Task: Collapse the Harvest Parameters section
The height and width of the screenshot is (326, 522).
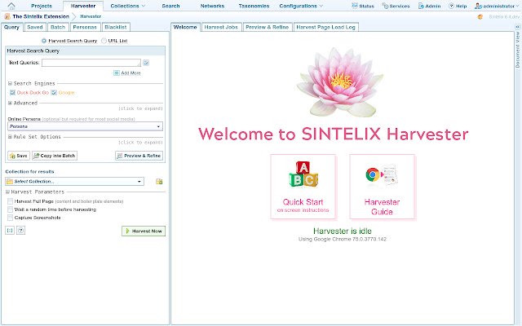Action: [7, 192]
